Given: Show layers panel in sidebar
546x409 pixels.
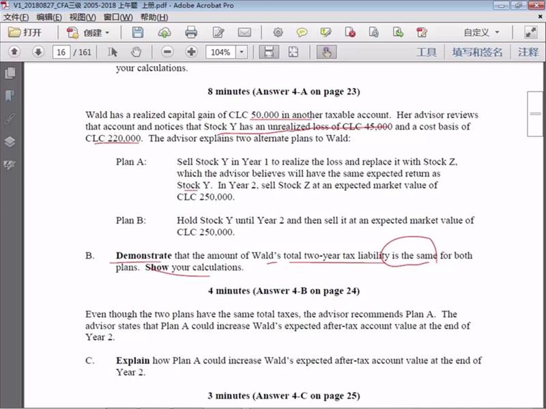Looking at the screenshot, I should pos(10,142).
